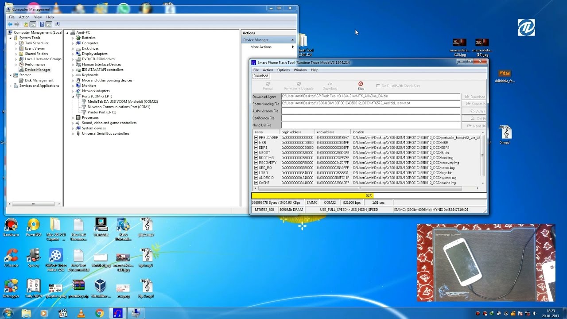The image size is (567, 319).
Task: Collapse System Tools tree node
Action: coord(10,38)
